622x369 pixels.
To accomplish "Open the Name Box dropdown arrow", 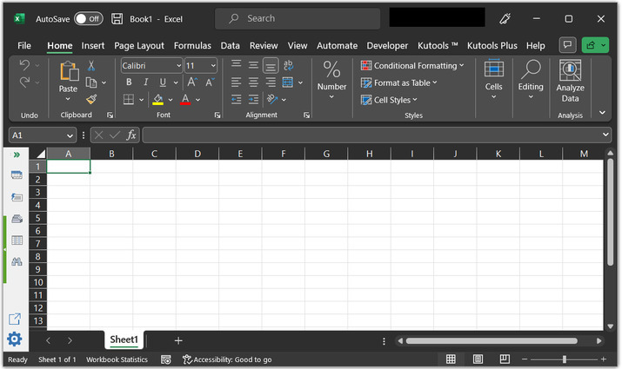I will click(70, 135).
